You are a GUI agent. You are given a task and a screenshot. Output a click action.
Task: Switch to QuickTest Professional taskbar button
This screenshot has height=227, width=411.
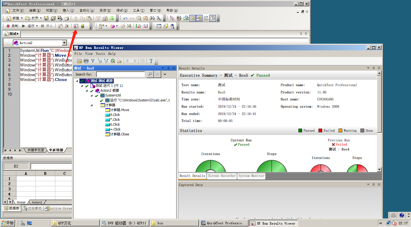coord(225,223)
